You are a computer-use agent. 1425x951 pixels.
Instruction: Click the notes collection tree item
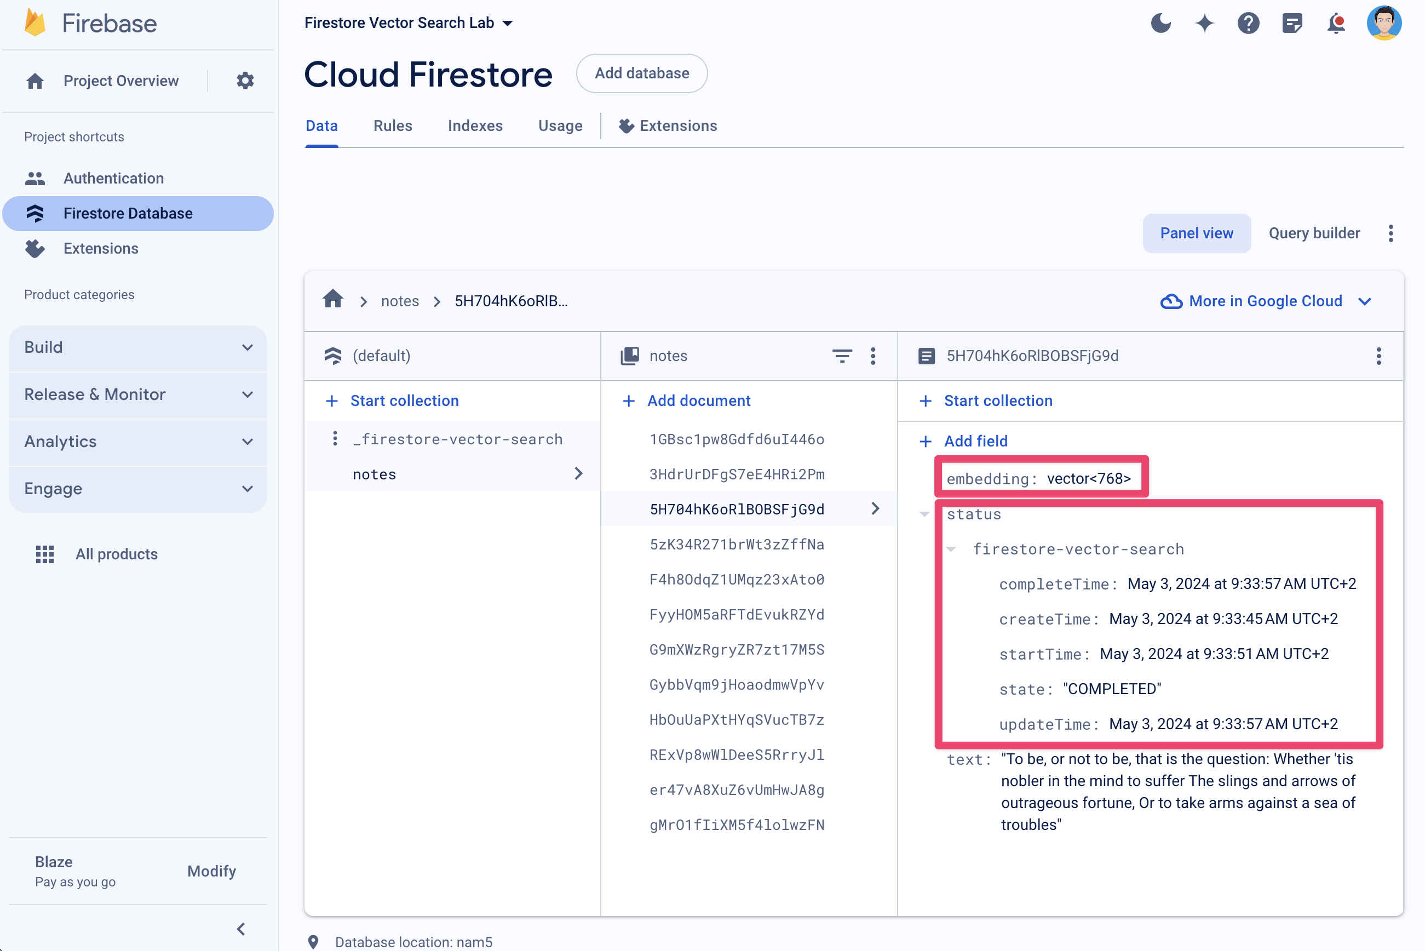(x=375, y=473)
